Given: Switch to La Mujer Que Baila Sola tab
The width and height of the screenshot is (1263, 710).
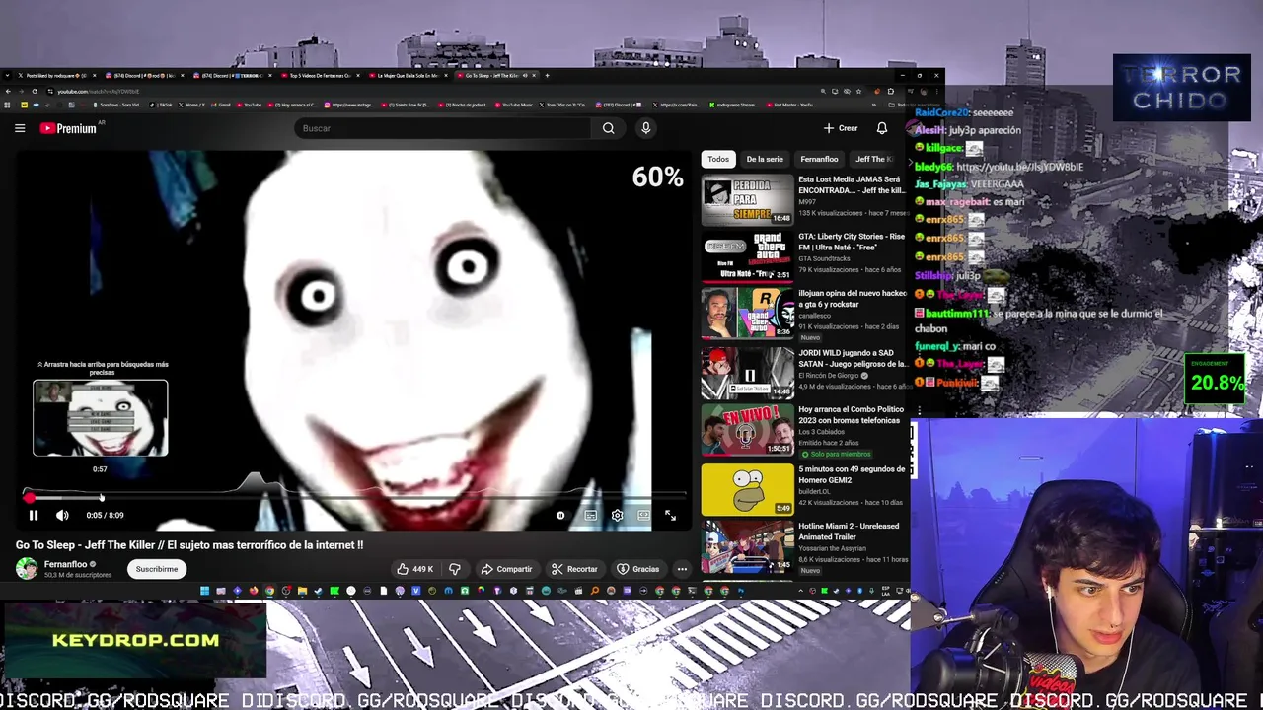Looking at the screenshot, I should (407, 75).
